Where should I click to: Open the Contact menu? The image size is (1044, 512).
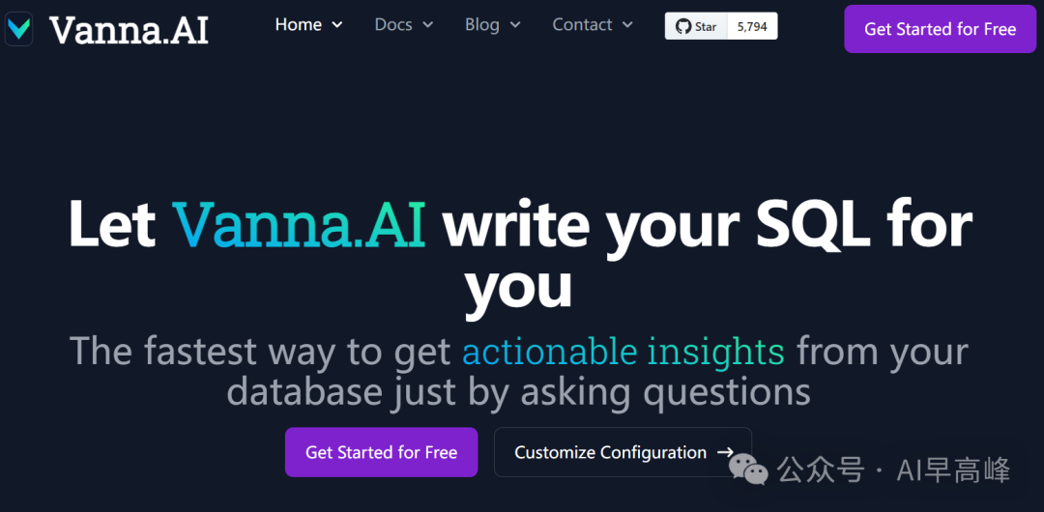(x=582, y=25)
